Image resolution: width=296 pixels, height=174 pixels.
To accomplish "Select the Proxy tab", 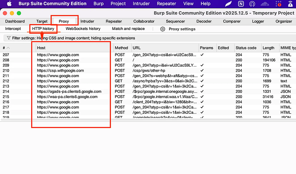I will click(64, 21).
